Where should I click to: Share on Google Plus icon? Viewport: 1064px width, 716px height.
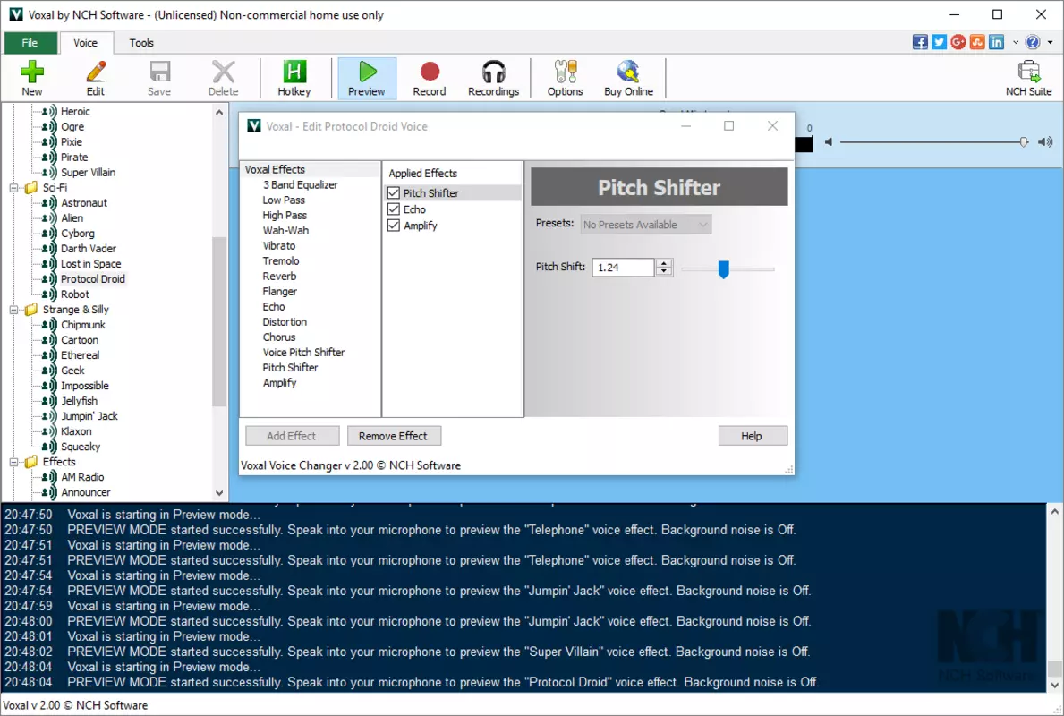point(958,42)
